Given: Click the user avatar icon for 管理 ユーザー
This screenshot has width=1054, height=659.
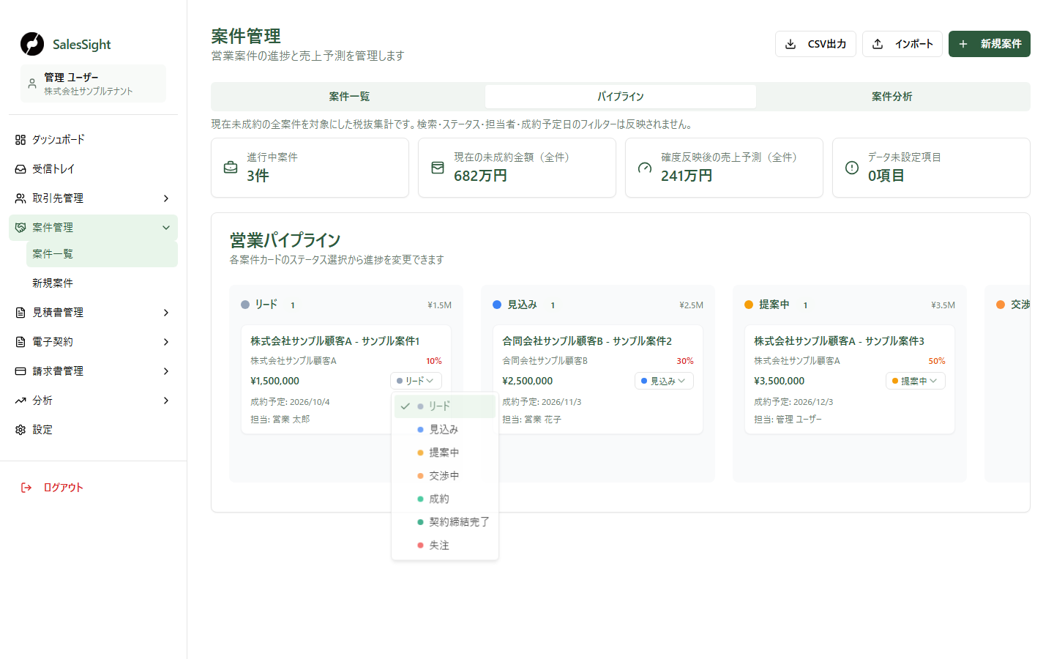Looking at the screenshot, I should 32,83.
